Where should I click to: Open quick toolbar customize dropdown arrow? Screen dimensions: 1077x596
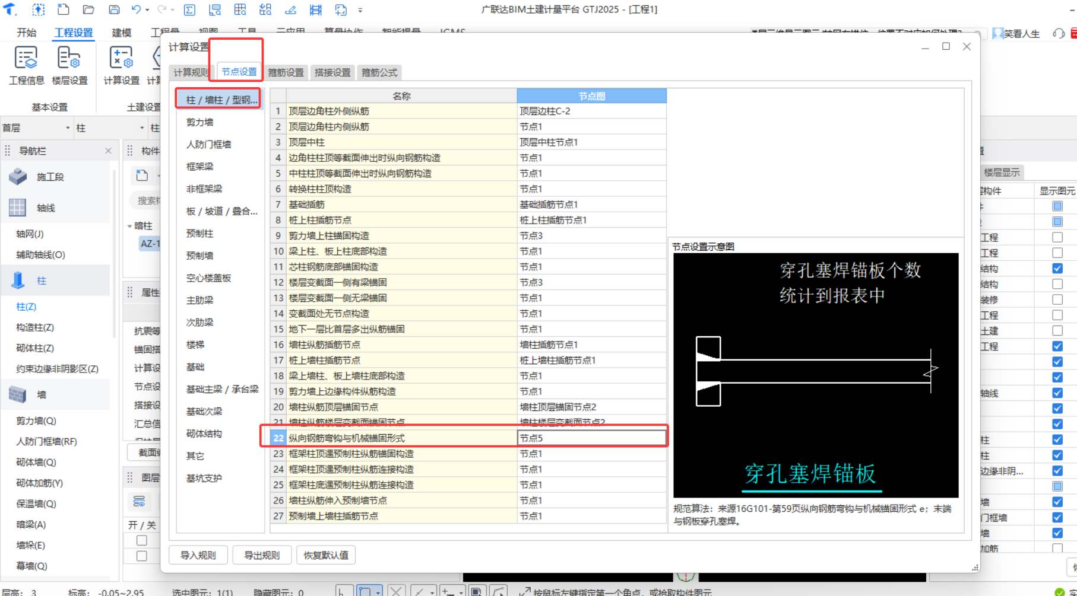360,10
